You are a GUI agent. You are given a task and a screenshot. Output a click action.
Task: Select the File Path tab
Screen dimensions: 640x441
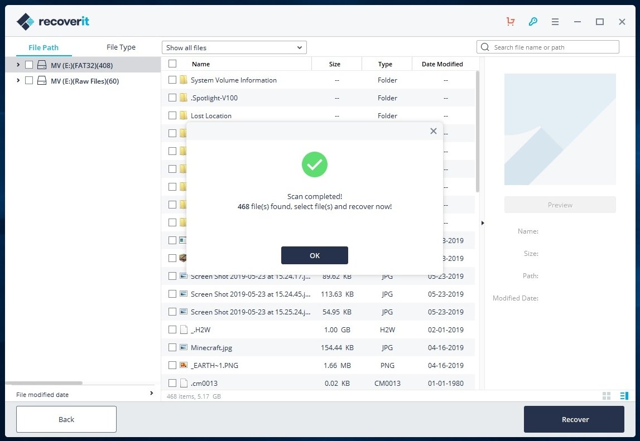(x=43, y=47)
